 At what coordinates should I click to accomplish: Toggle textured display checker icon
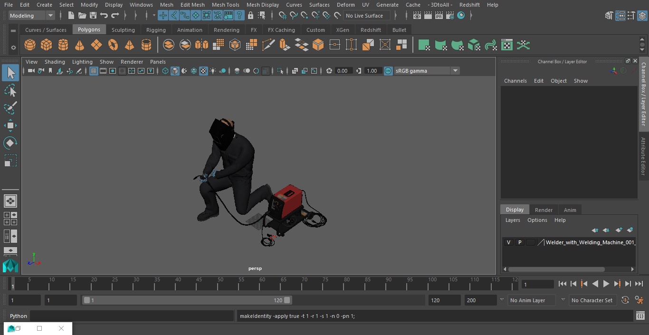(203, 71)
